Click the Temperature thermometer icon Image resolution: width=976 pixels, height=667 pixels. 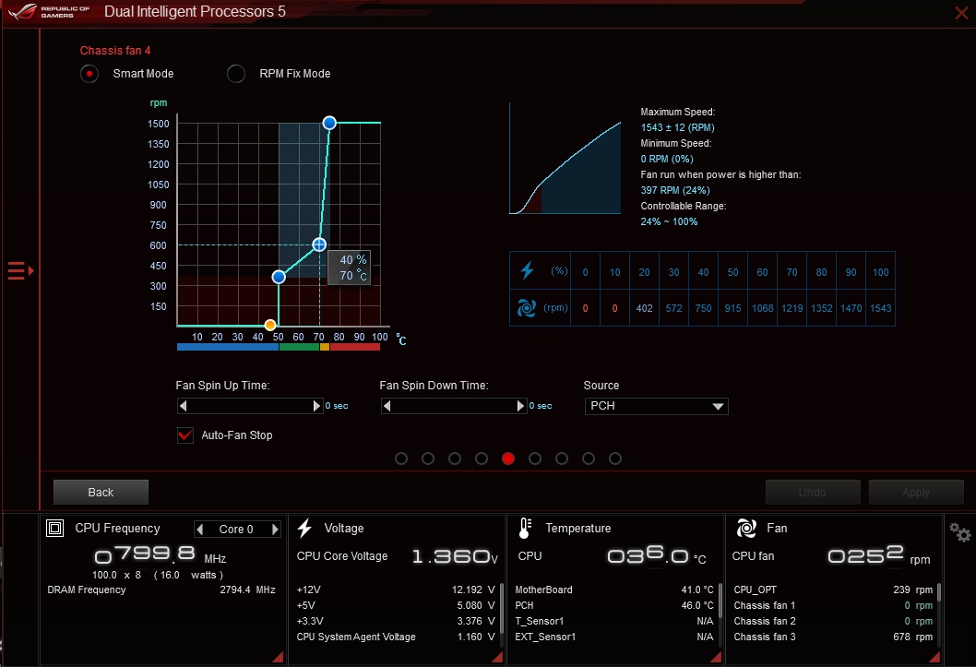pyautogui.click(x=525, y=529)
